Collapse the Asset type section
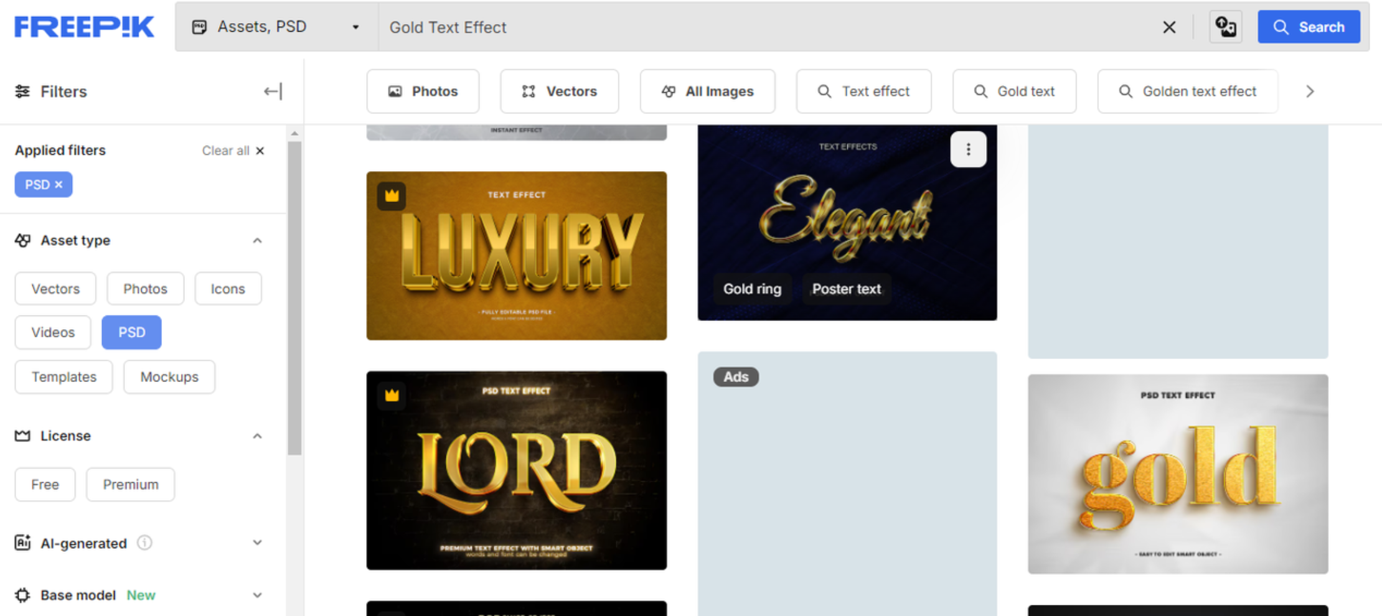Image resolution: width=1382 pixels, height=616 pixels. (x=257, y=240)
